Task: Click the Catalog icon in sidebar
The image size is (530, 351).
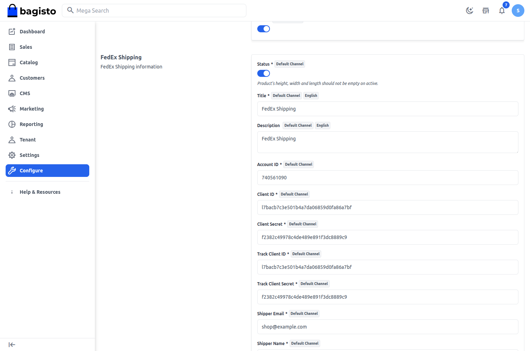Action: [x=12, y=62]
